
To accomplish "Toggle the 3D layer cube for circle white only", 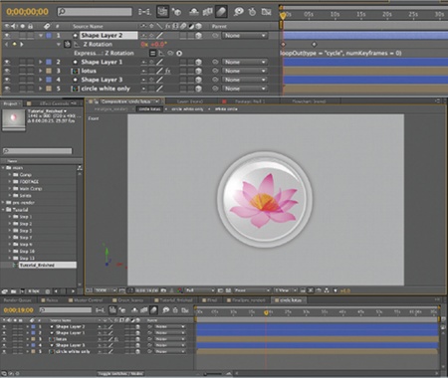I will click(x=198, y=89).
